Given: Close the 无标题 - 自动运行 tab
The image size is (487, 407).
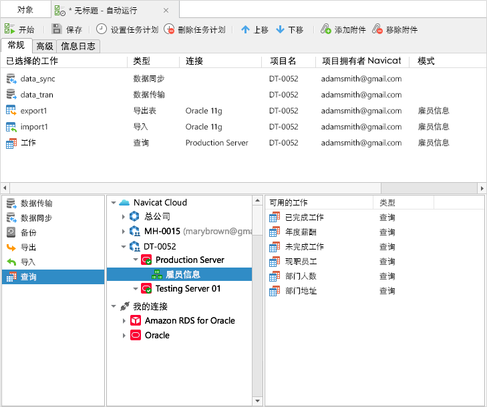Looking at the screenshot, I should [x=166, y=10].
